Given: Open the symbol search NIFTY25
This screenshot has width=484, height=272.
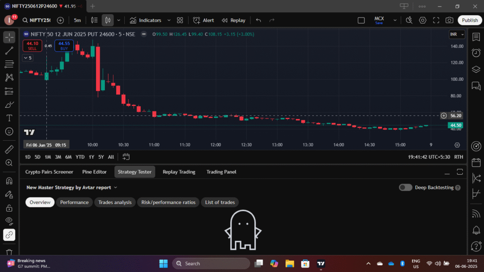Looking at the screenshot, I should (x=37, y=20).
